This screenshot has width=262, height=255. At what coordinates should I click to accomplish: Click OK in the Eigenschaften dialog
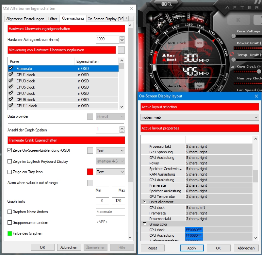coord(42,247)
